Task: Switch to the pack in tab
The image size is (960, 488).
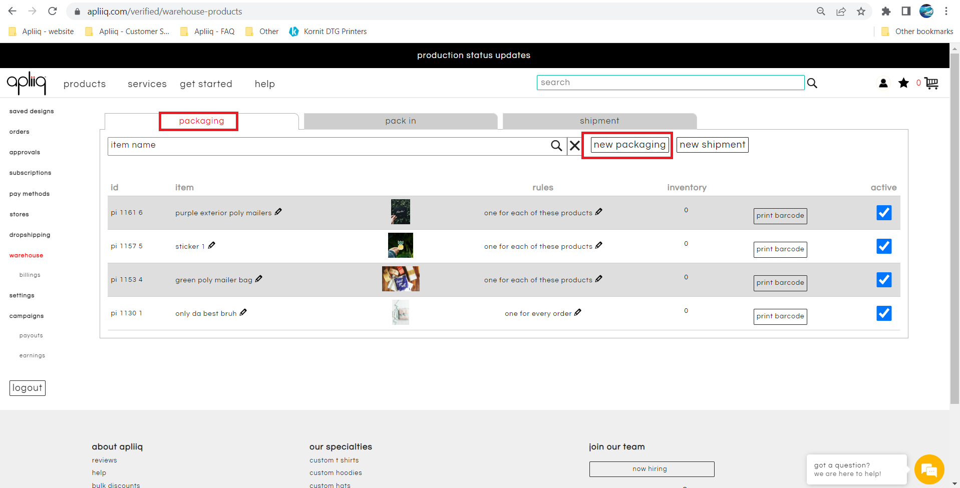Action: pos(400,121)
